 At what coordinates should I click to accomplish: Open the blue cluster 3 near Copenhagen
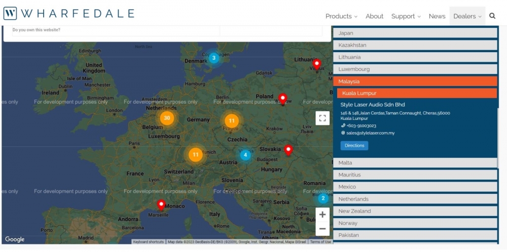click(213, 58)
